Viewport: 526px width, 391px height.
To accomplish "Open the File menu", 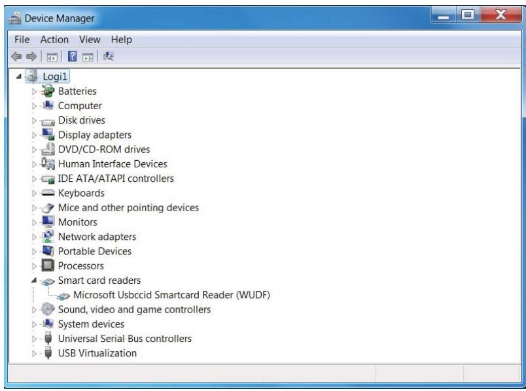I will point(22,40).
